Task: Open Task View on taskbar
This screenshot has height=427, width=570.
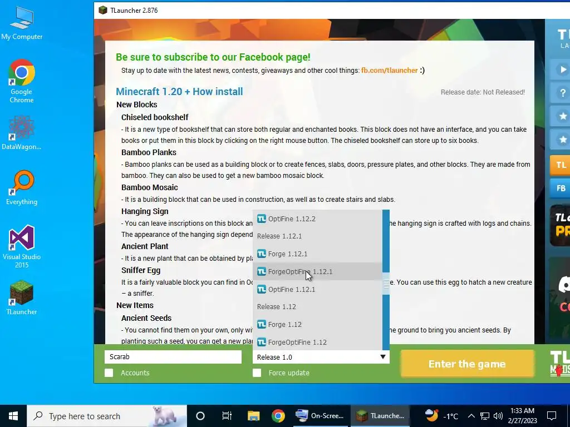Action: coord(227,416)
